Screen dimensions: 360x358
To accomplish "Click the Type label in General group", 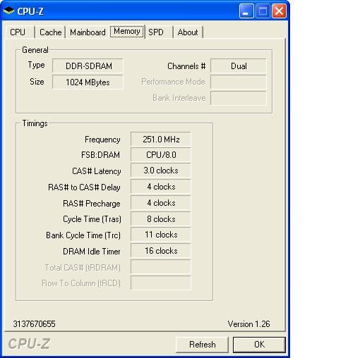I will point(36,65).
